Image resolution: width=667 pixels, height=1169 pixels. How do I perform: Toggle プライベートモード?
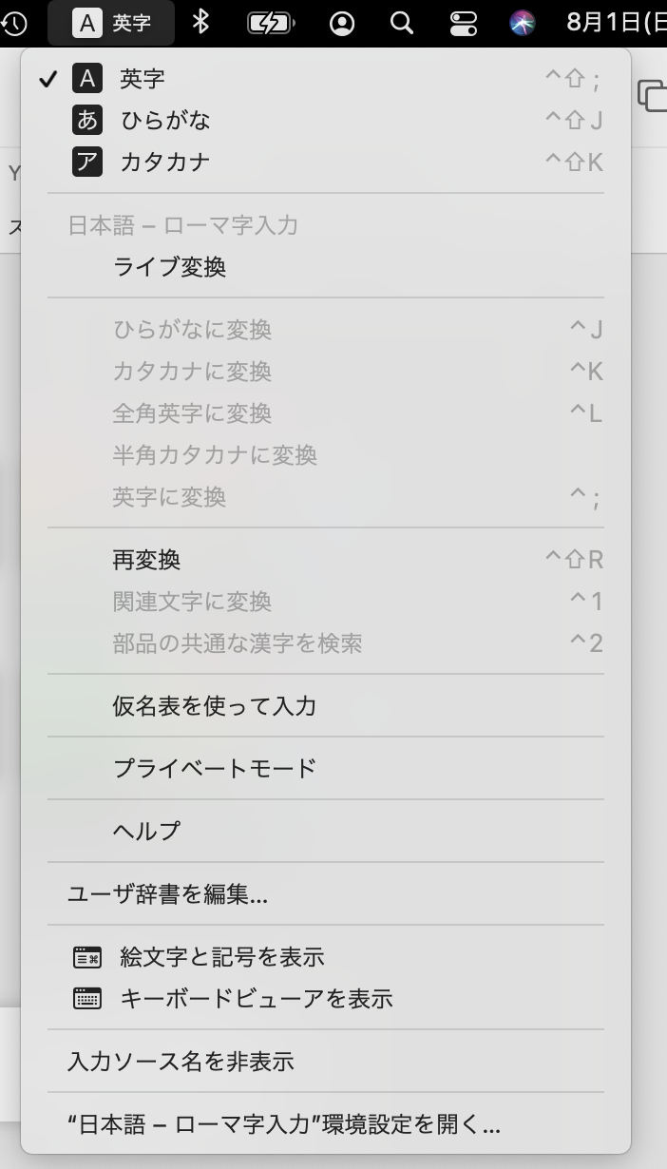[x=214, y=768]
